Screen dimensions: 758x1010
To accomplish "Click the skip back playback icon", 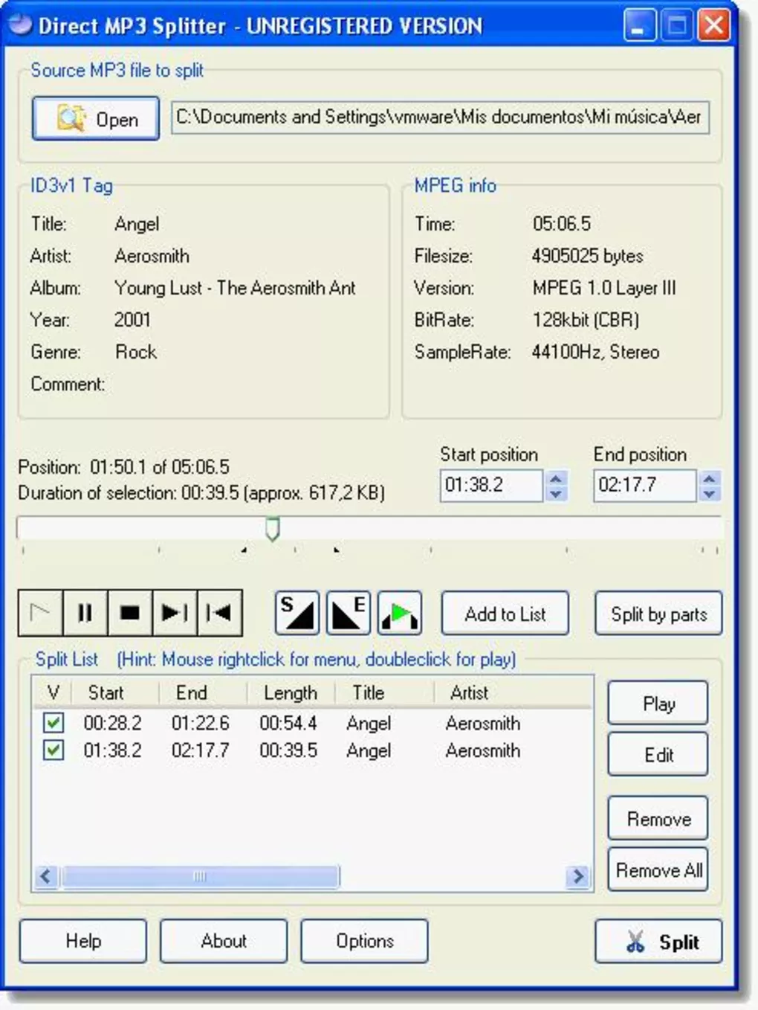I will point(218,613).
